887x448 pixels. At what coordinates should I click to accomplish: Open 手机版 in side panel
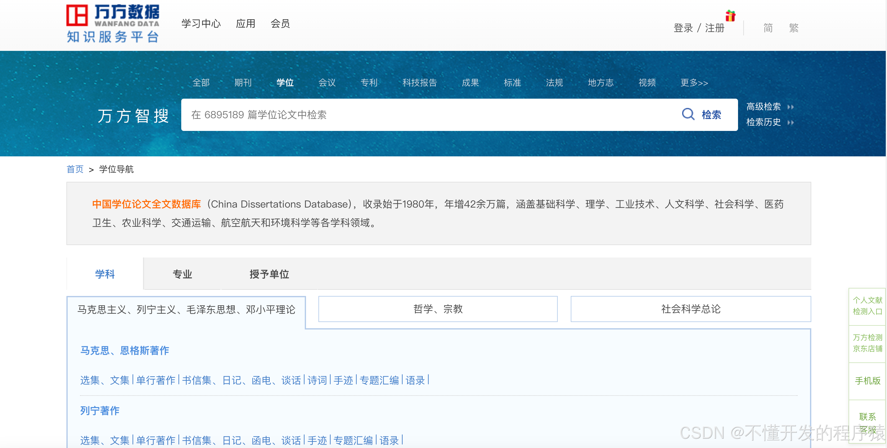(x=867, y=381)
